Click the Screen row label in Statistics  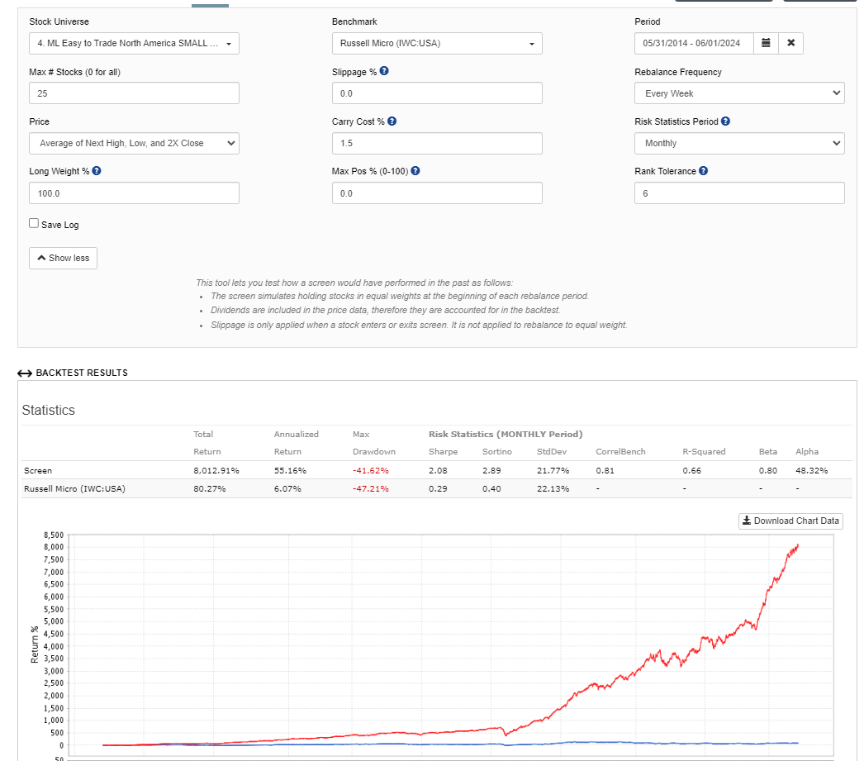(38, 471)
